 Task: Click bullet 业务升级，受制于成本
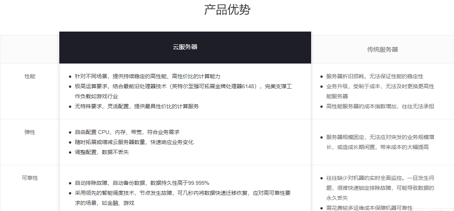point(380,92)
